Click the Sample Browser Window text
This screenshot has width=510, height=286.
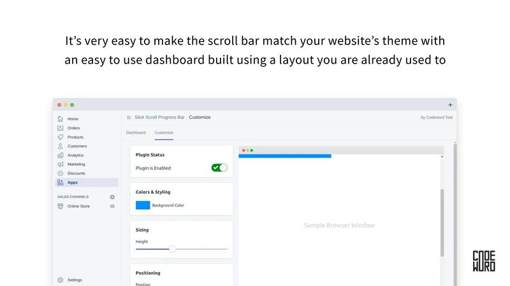(x=339, y=225)
